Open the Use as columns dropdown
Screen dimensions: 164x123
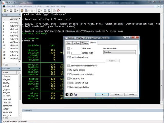(x=120, y=52)
